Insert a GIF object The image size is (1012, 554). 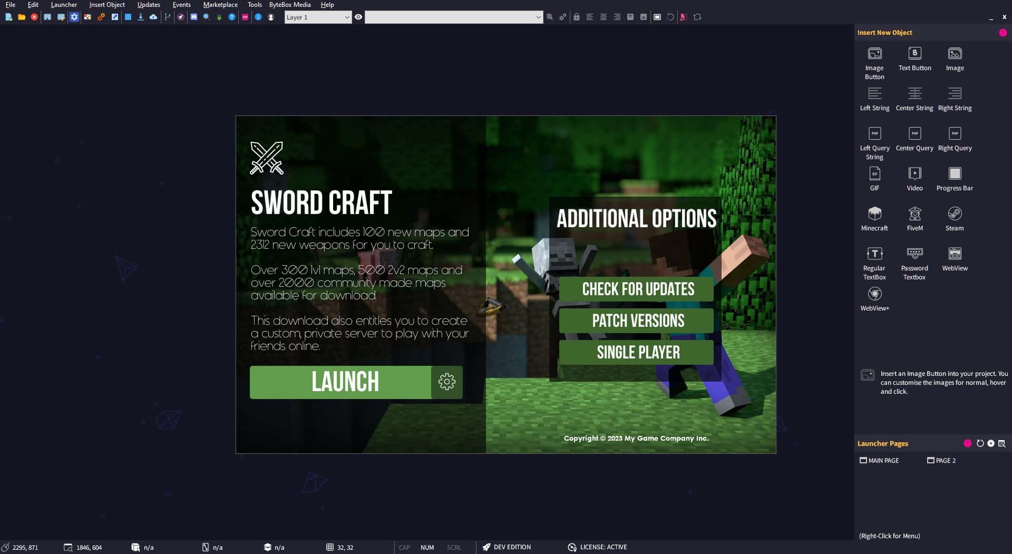(874, 174)
